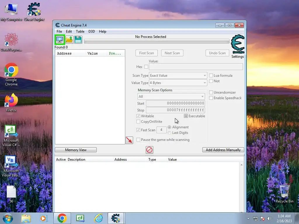Open the process list via computer icon
The image size is (299, 224).
coord(60,40)
